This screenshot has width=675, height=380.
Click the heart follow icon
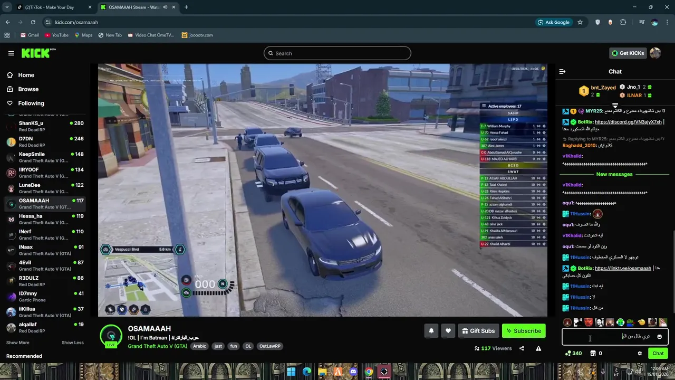[x=448, y=331]
